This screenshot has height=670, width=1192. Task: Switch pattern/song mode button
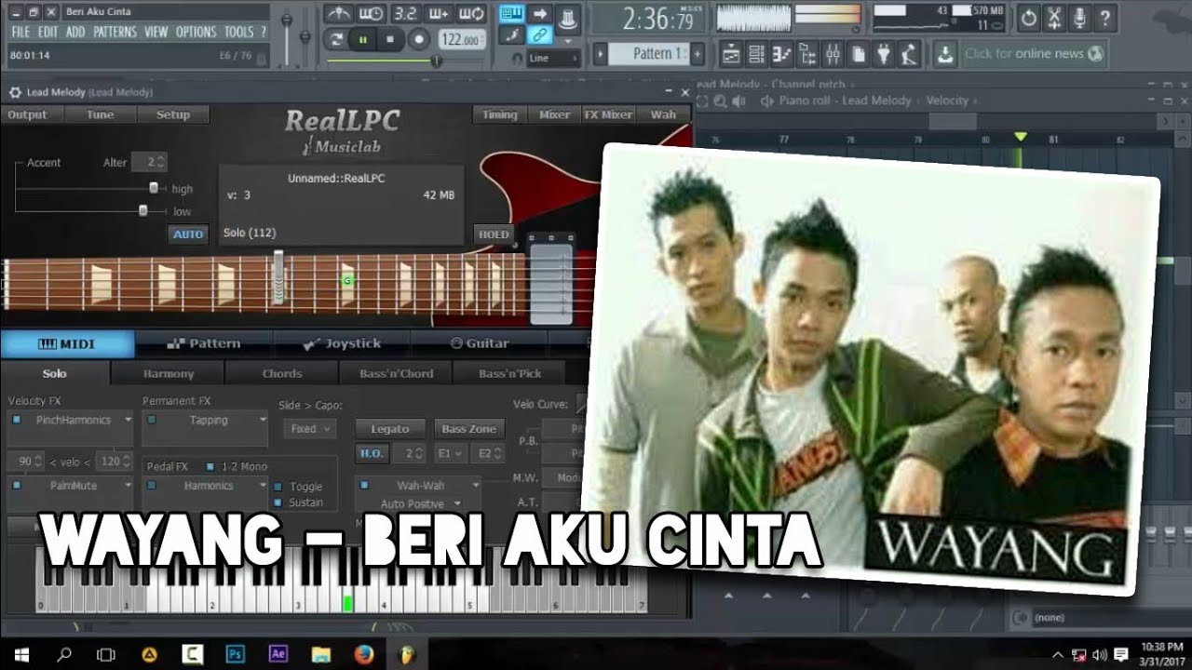(336, 39)
